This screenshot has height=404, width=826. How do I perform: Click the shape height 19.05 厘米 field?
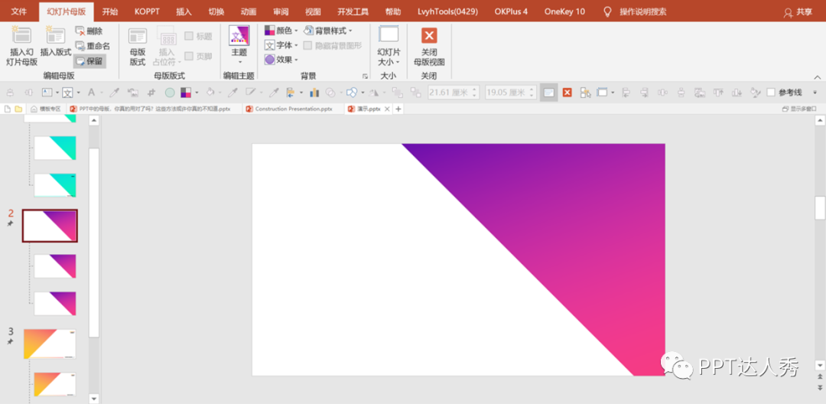tap(510, 93)
